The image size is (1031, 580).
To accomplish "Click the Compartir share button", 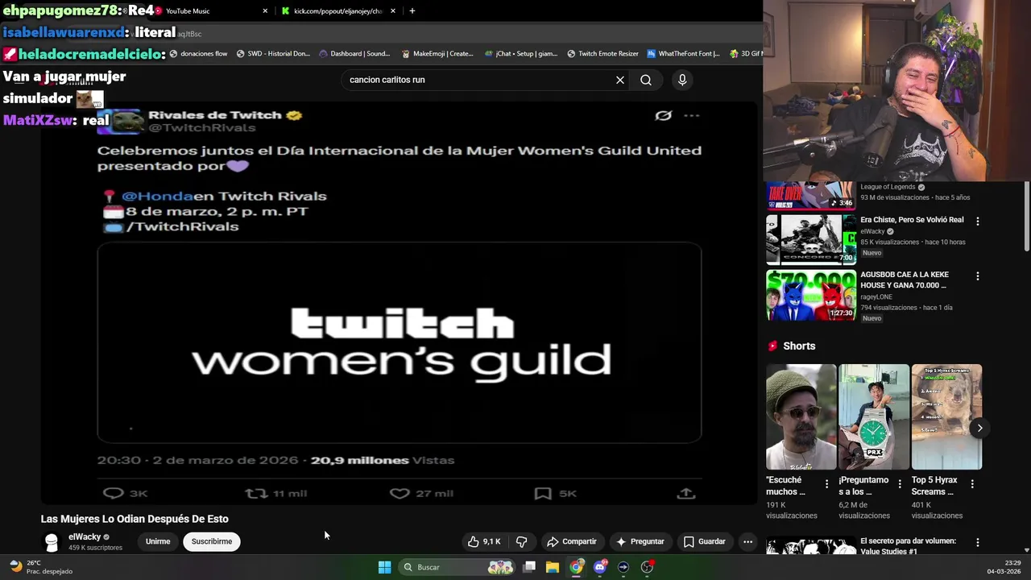I will pos(572,541).
